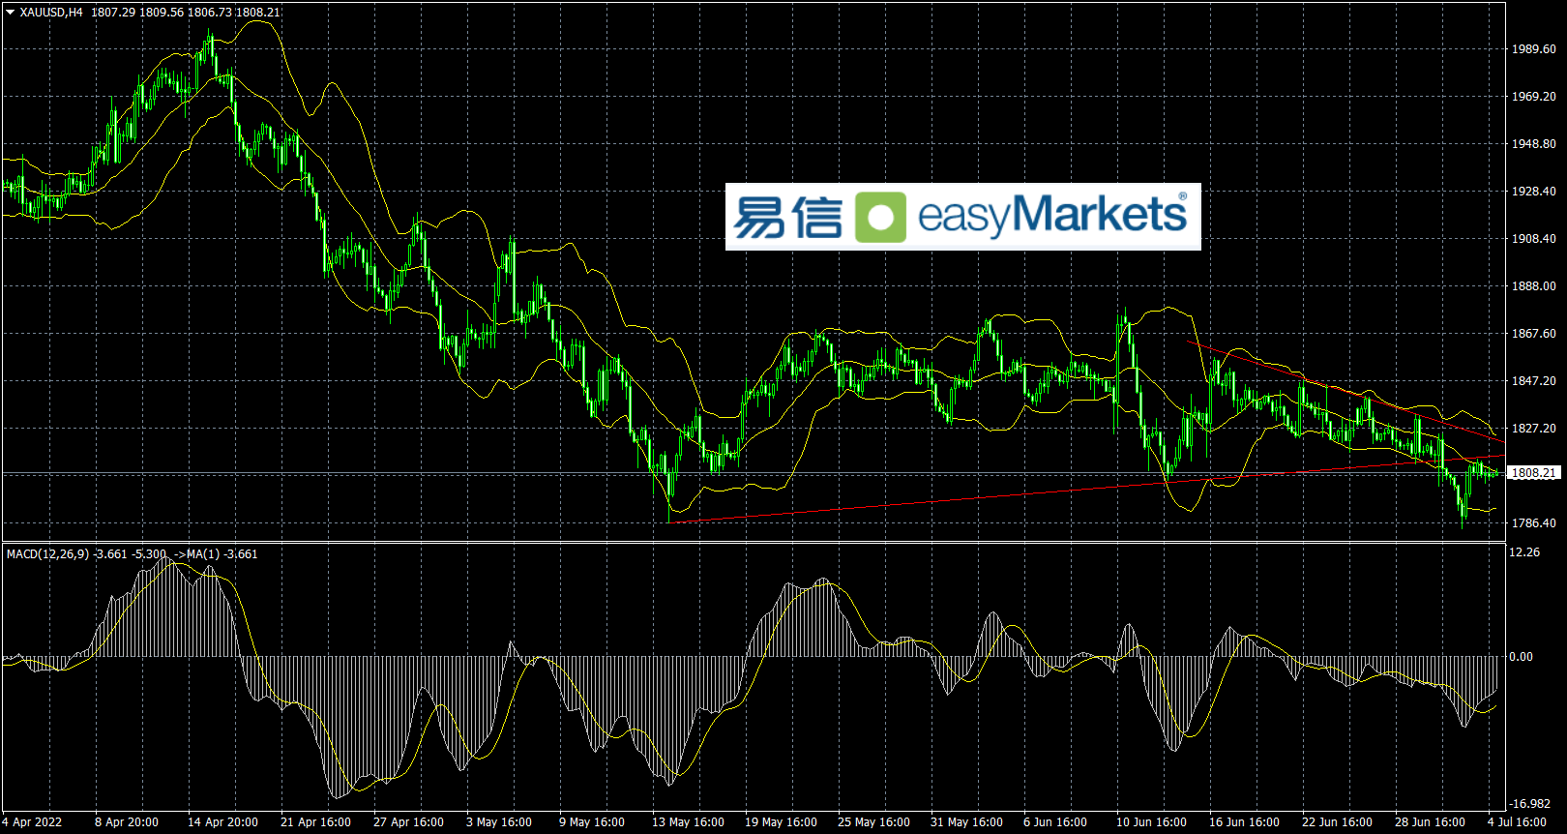Click the 3 May 16:00 time label
1567x834 pixels.
pos(499,822)
